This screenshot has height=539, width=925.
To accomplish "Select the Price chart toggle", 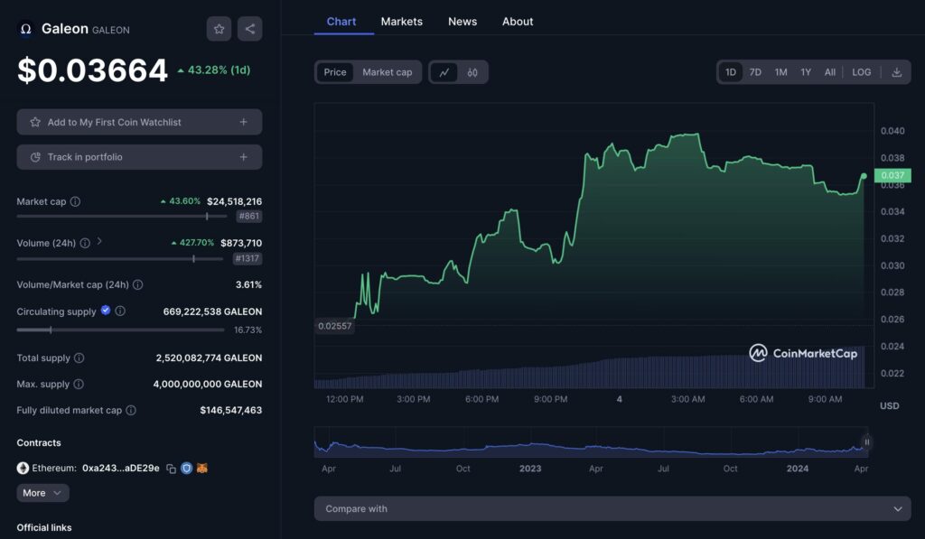I will (335, 72).
